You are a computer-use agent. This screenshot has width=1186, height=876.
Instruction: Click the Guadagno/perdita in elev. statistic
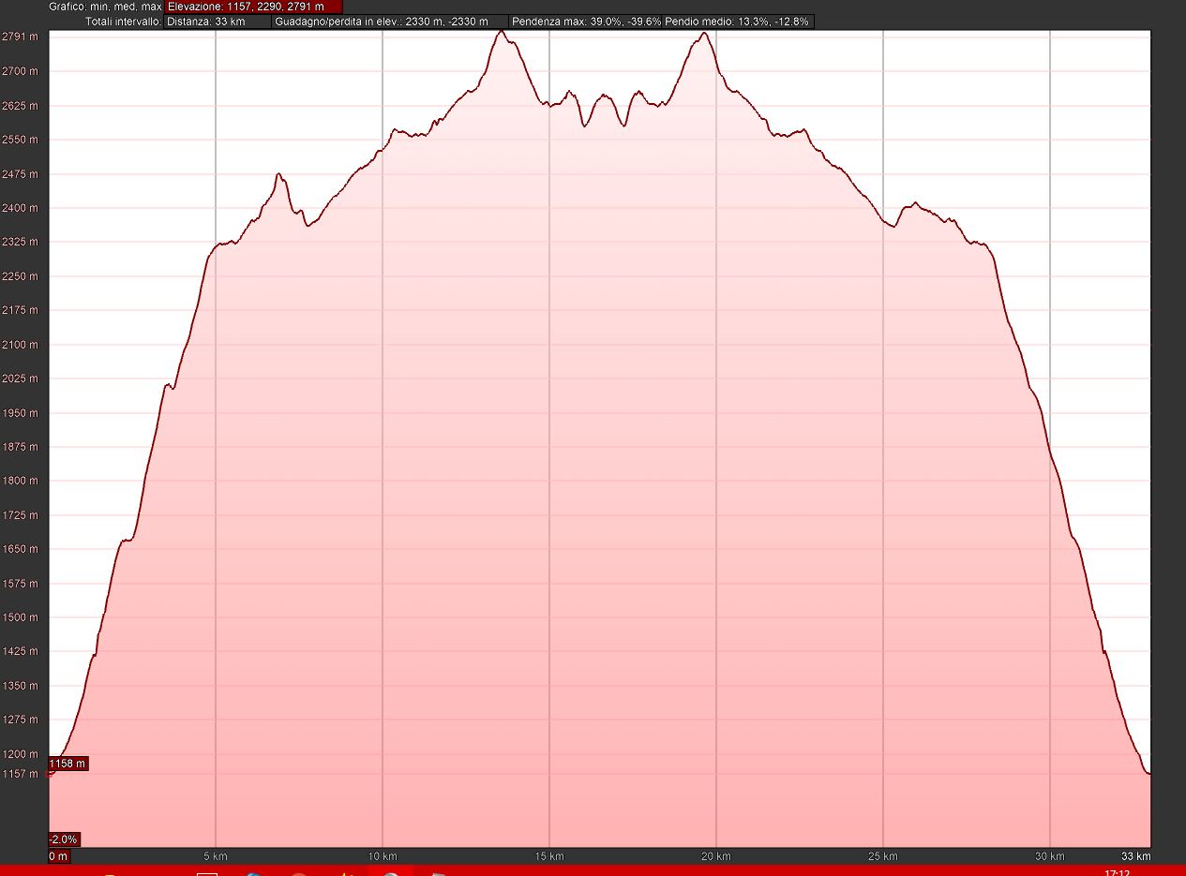pyautogui.click(x=390, y=22)
